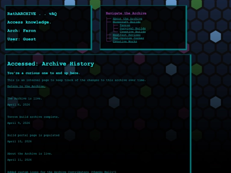Click "This is an internal page" description text
Screen dimensions: 231x173
tap(77, 80)
